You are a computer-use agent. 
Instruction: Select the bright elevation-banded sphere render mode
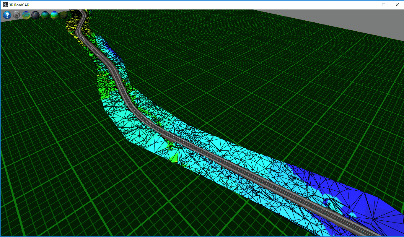pyautogui.click(x=54, y=15)
